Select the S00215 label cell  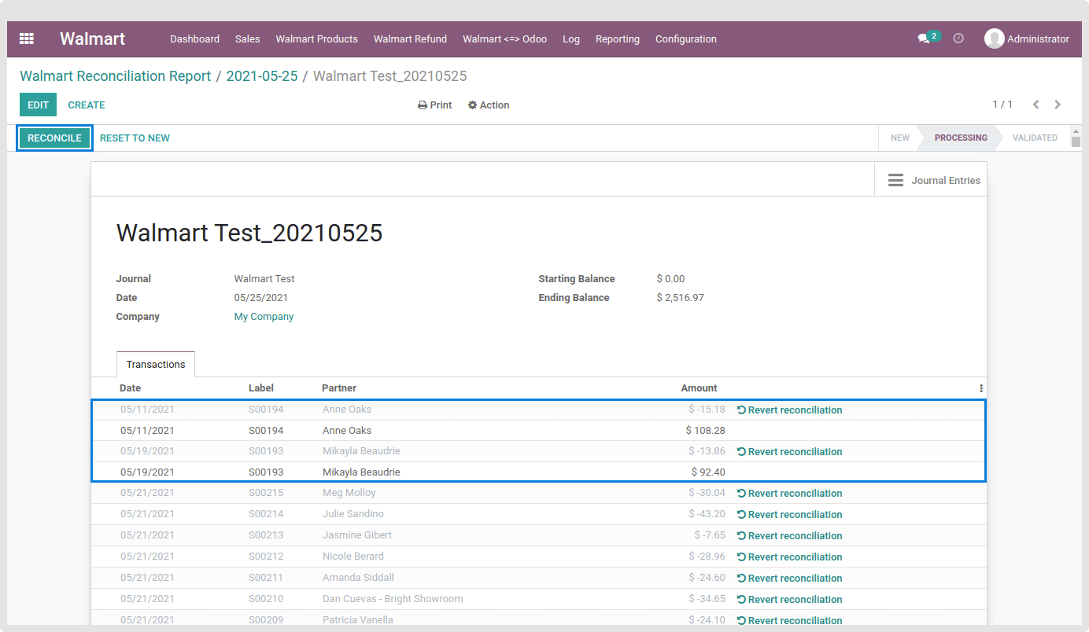tap(266, 493)
